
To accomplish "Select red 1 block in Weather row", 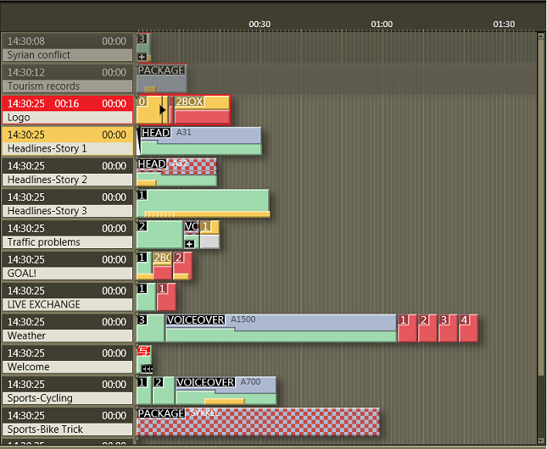I will (x=407, y=328).
